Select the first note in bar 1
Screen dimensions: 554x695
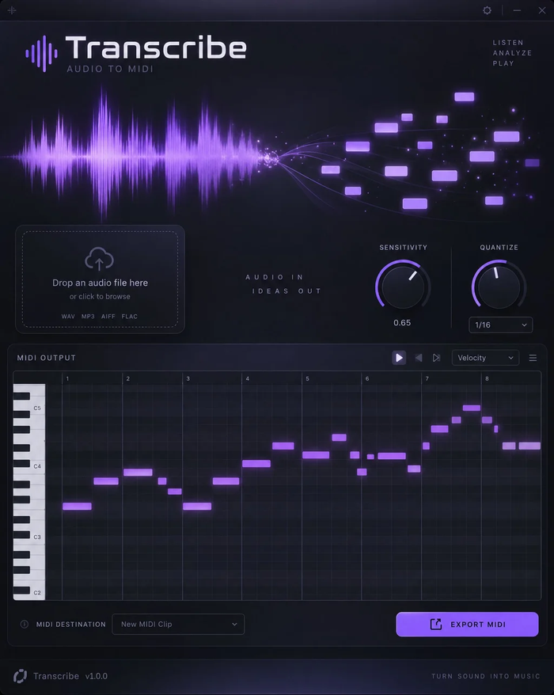pyautogui.click(x=77, y=506)
